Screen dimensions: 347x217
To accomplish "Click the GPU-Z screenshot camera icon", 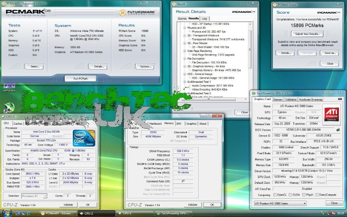I will [x=340, y=99].
